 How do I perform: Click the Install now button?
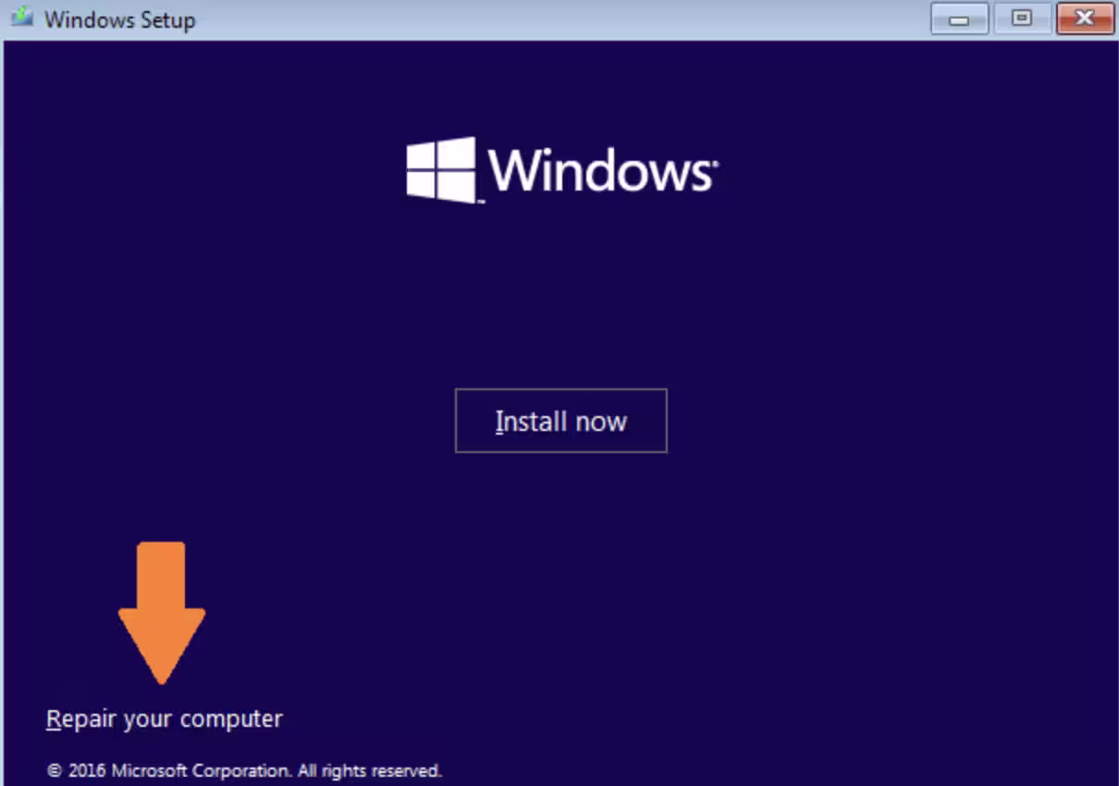pyautogui.click(x=560, y=421)
